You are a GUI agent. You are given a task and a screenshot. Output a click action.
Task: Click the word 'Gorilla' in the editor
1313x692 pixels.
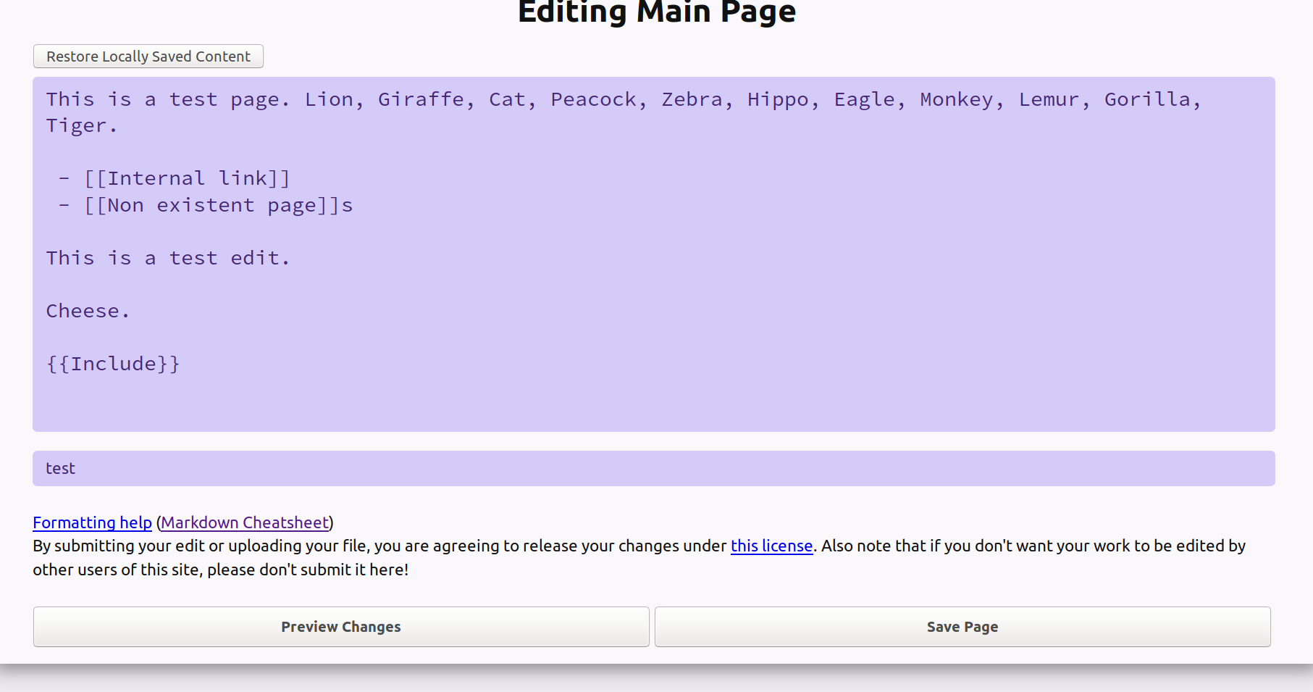click(x=1147, y=99)
